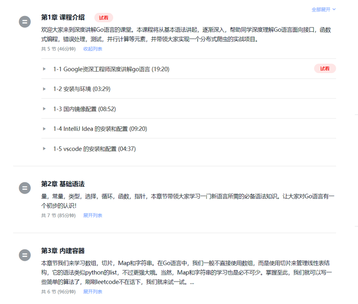358x304 pixels.
Task: Open lesson 1-3 国内镜像配置 (08:52)
Action: tap(85, 109)
